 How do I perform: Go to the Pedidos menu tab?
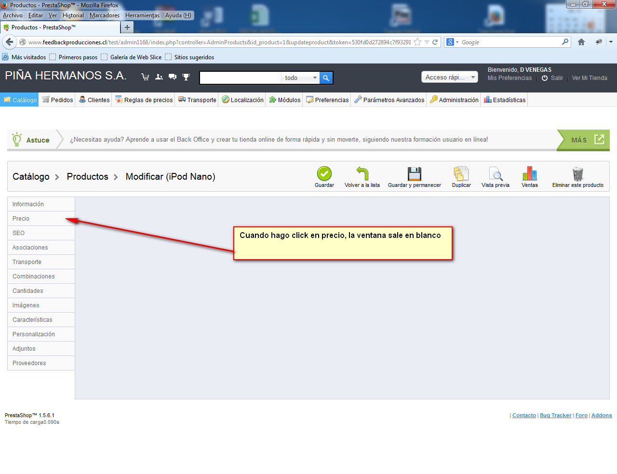point(57,100)
